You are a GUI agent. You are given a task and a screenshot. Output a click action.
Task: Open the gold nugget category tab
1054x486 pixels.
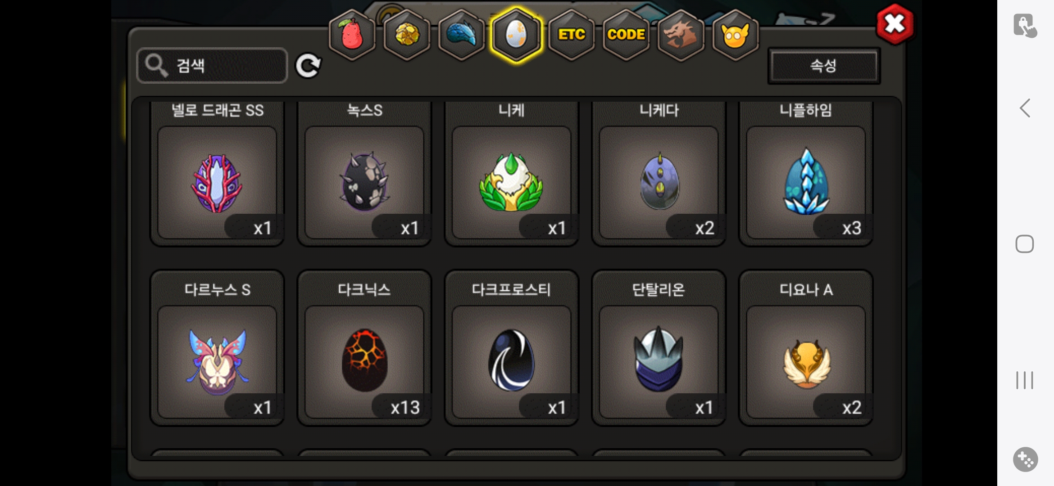tap(407, 35)
